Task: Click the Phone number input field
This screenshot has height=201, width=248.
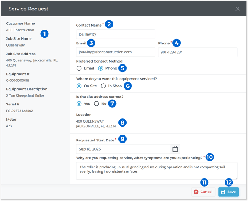Action: [x=198, y=52]
